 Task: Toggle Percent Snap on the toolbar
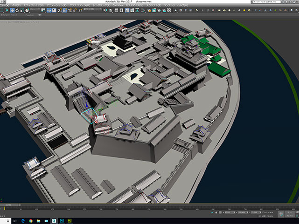(x=70, y=10)
